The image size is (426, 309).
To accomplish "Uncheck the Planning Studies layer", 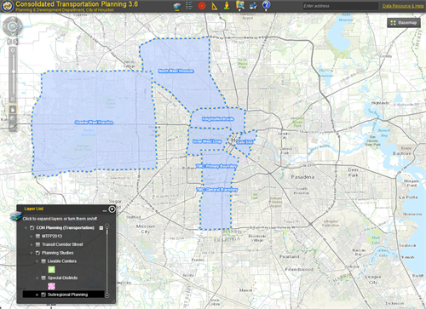I will pos(37,253).
